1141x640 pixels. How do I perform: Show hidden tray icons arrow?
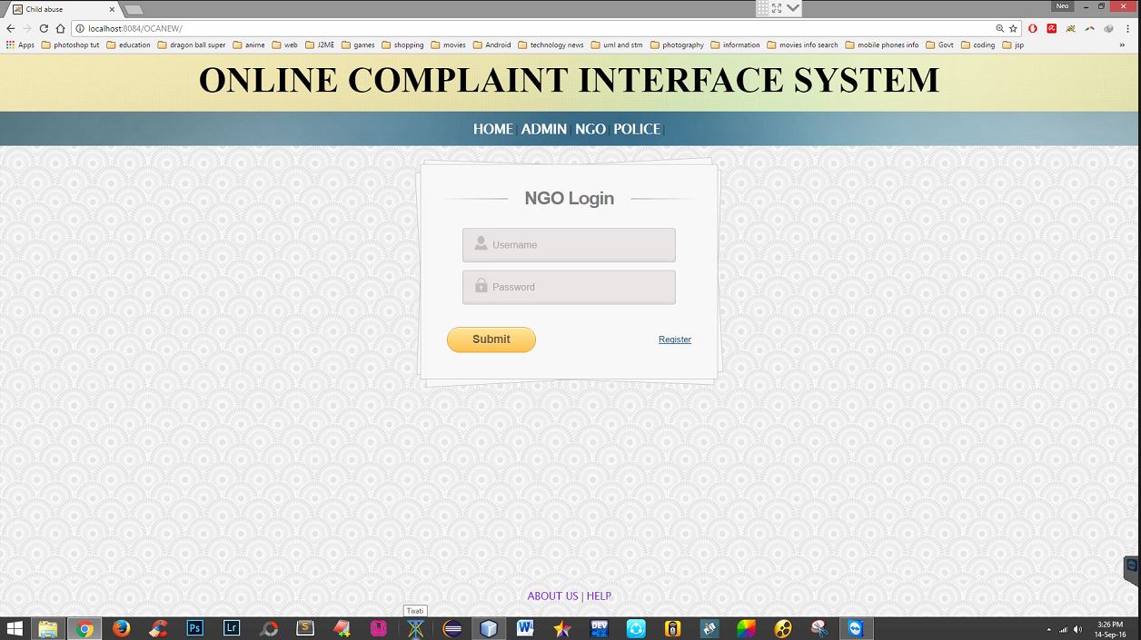[1048, 629]
